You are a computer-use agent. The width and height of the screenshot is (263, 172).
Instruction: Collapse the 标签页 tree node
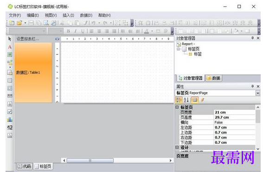click(178, 49)
